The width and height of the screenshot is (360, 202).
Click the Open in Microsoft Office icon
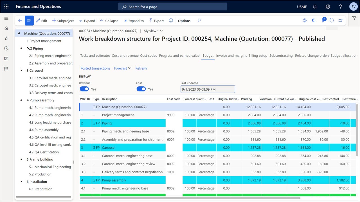click(x=314, y=20)
